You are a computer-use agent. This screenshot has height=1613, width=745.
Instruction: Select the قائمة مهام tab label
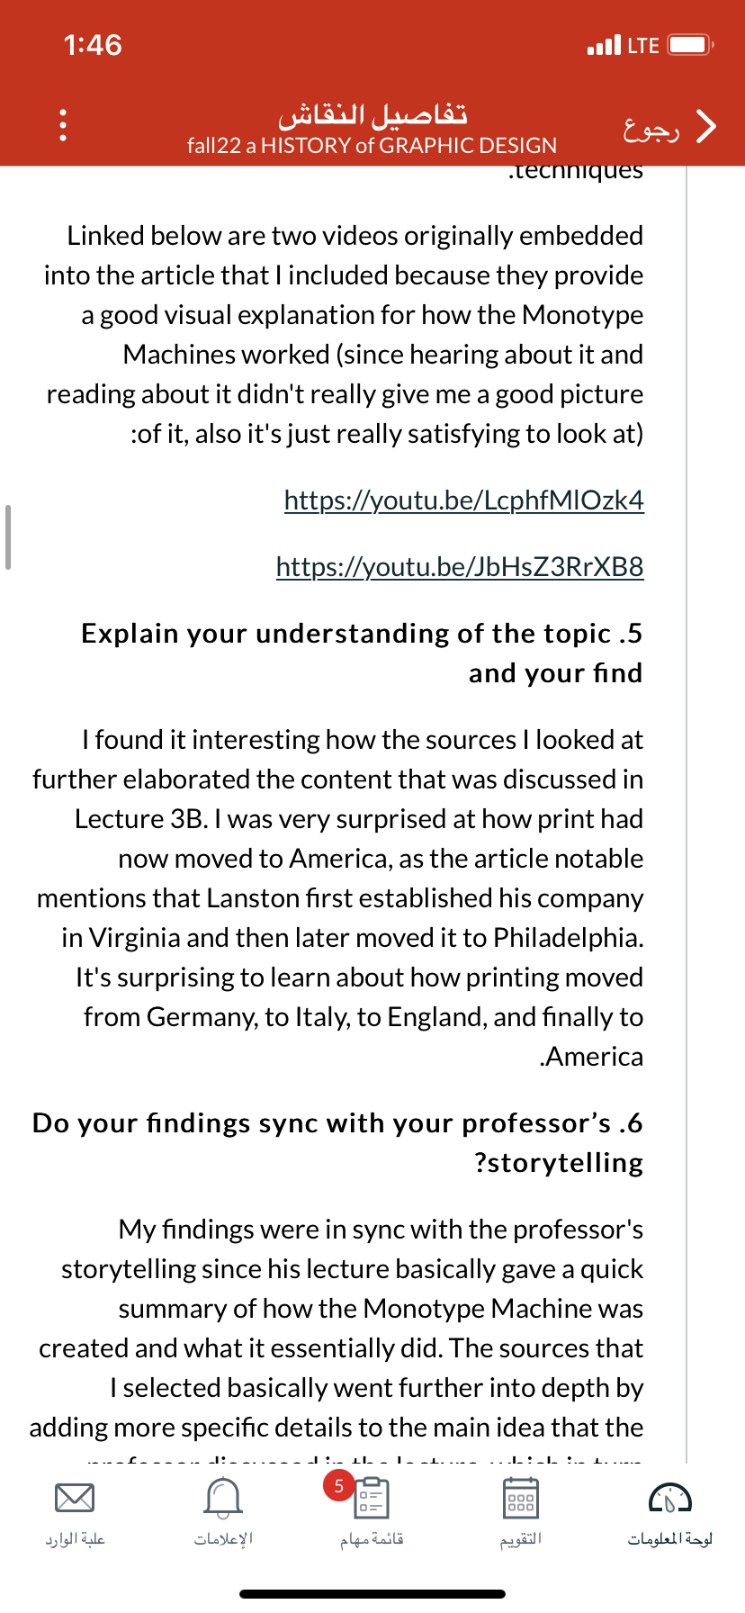tap(372, 1538)
